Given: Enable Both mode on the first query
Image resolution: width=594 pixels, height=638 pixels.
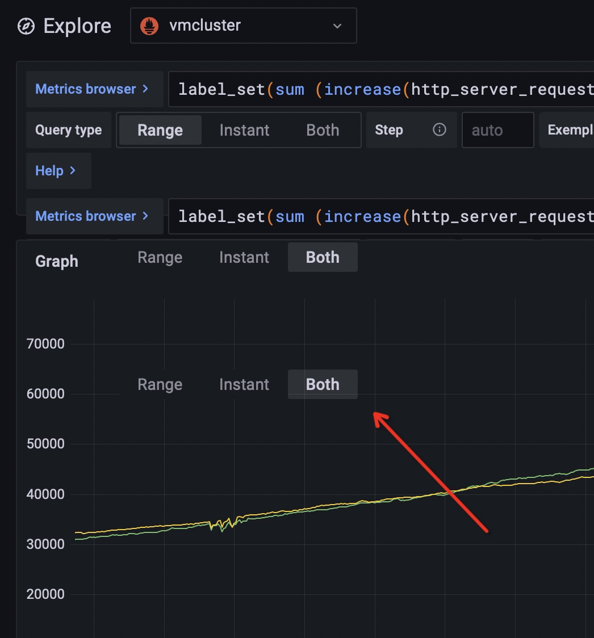Looking at the screenshot, I should point(323,130).
